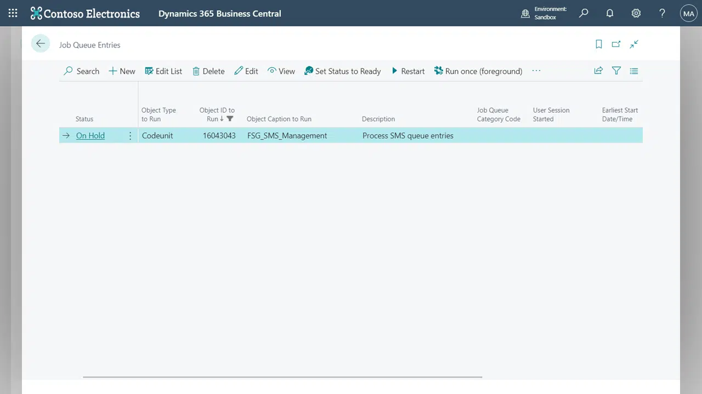Image resolution: width=702 pixels, height=394 pixels.
Task: Bookmark the Job Queue Entries page
Action: click(x=598, y=44)
